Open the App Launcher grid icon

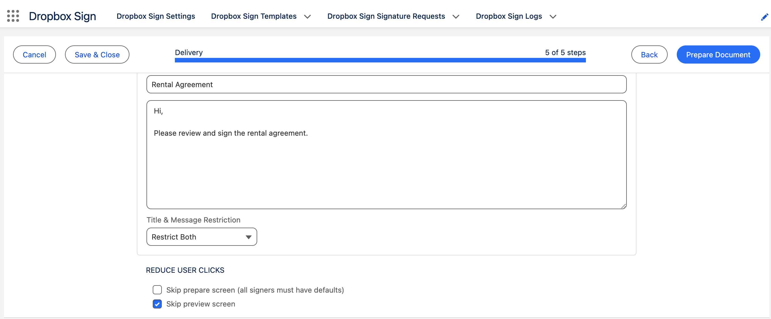[13, 16]
